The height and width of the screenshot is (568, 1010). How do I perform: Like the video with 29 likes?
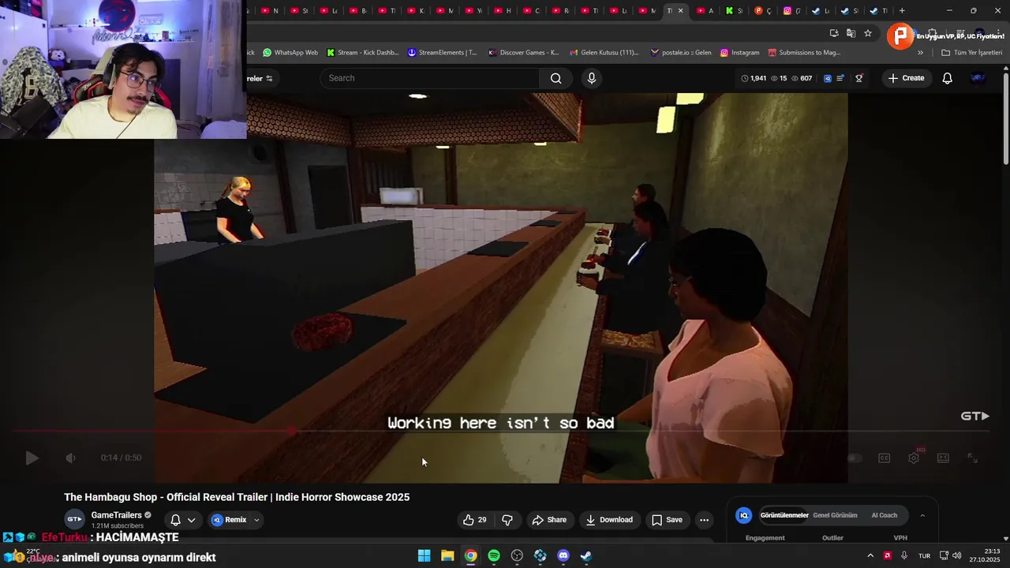(474, 520)
